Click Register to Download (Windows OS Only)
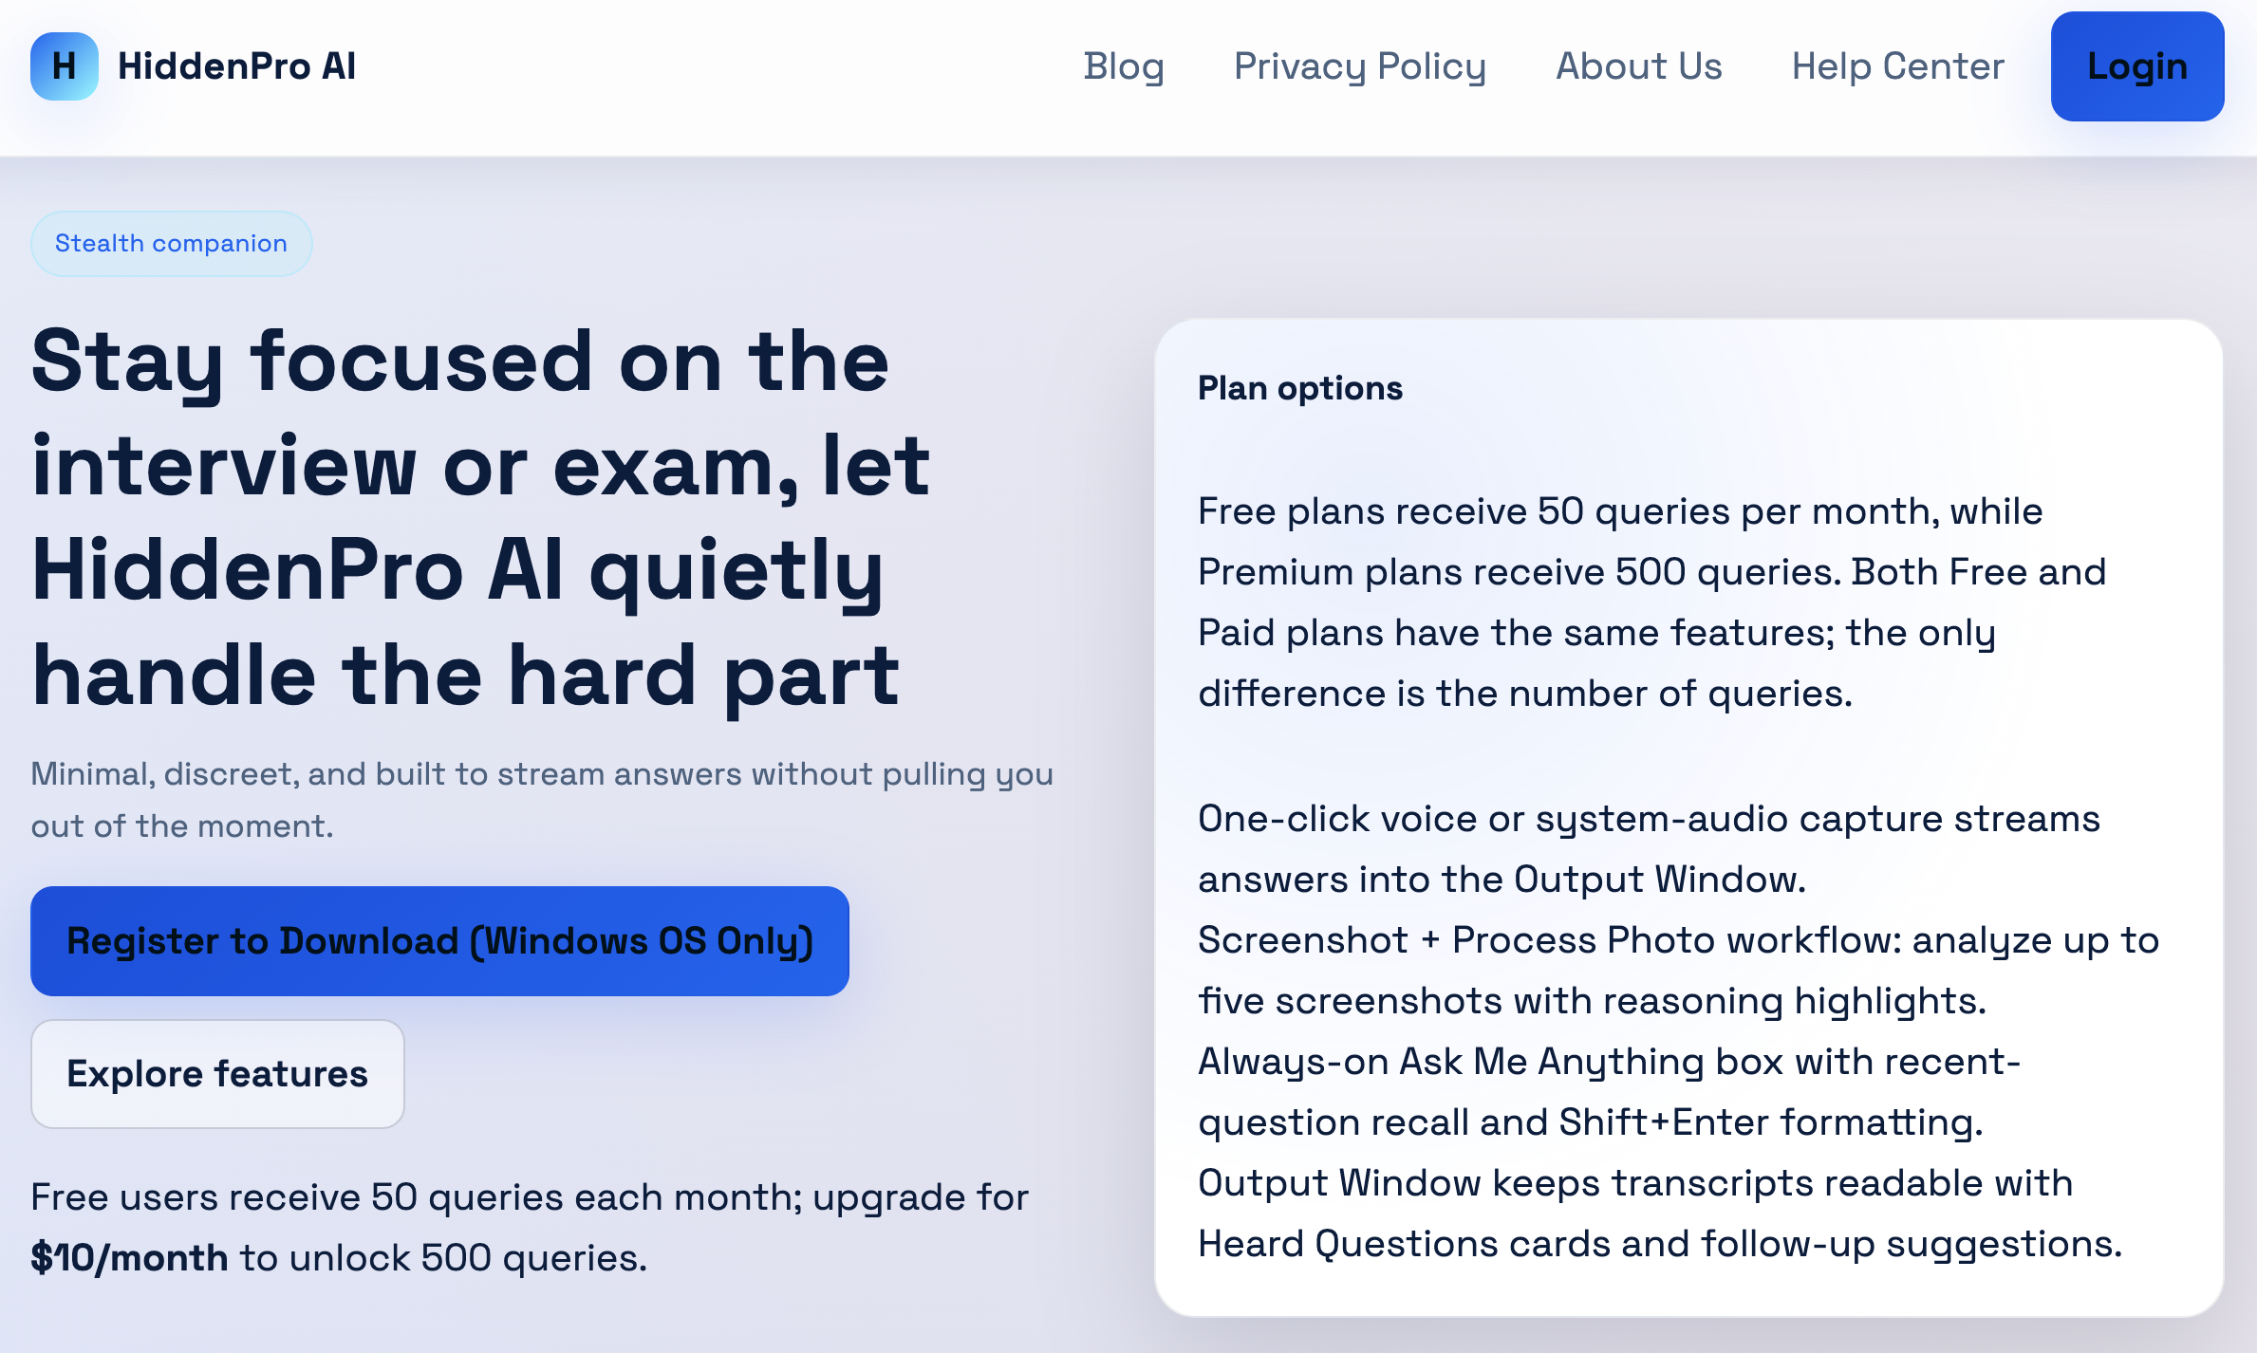This screenshot has height=1353, width=2257. click(x=439, y=941)
